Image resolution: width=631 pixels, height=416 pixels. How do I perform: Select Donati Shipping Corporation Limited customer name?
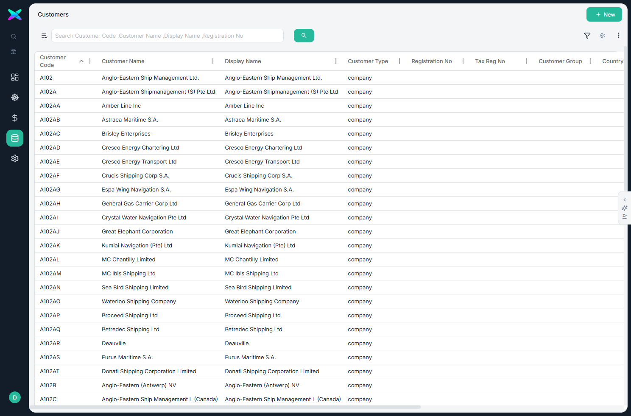pos(149,371)
